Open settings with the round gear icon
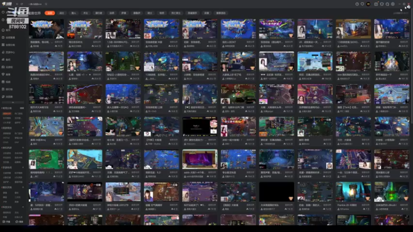413x232 pixels. tap(393, 4)
